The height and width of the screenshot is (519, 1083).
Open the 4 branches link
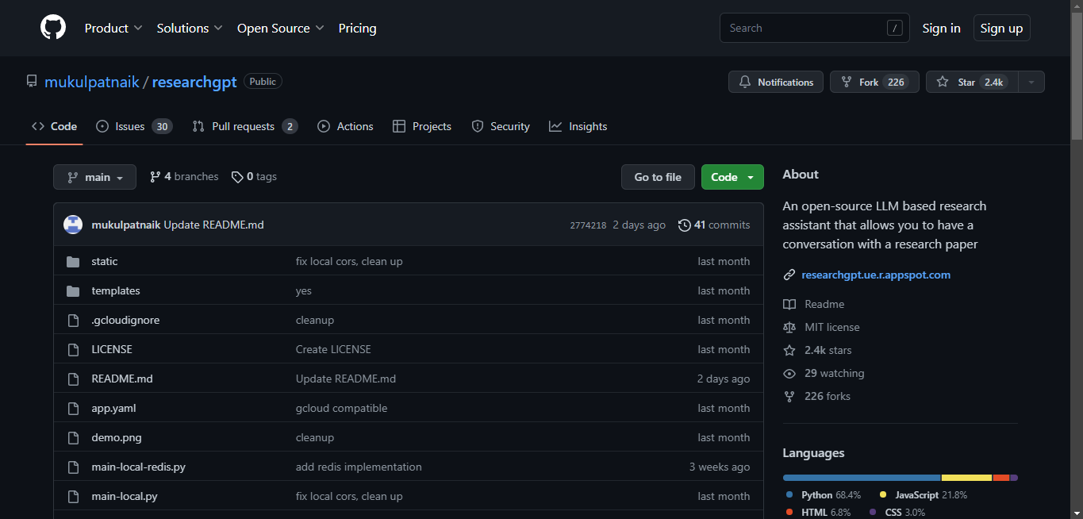pyautogui.click(x=184, y=176)
